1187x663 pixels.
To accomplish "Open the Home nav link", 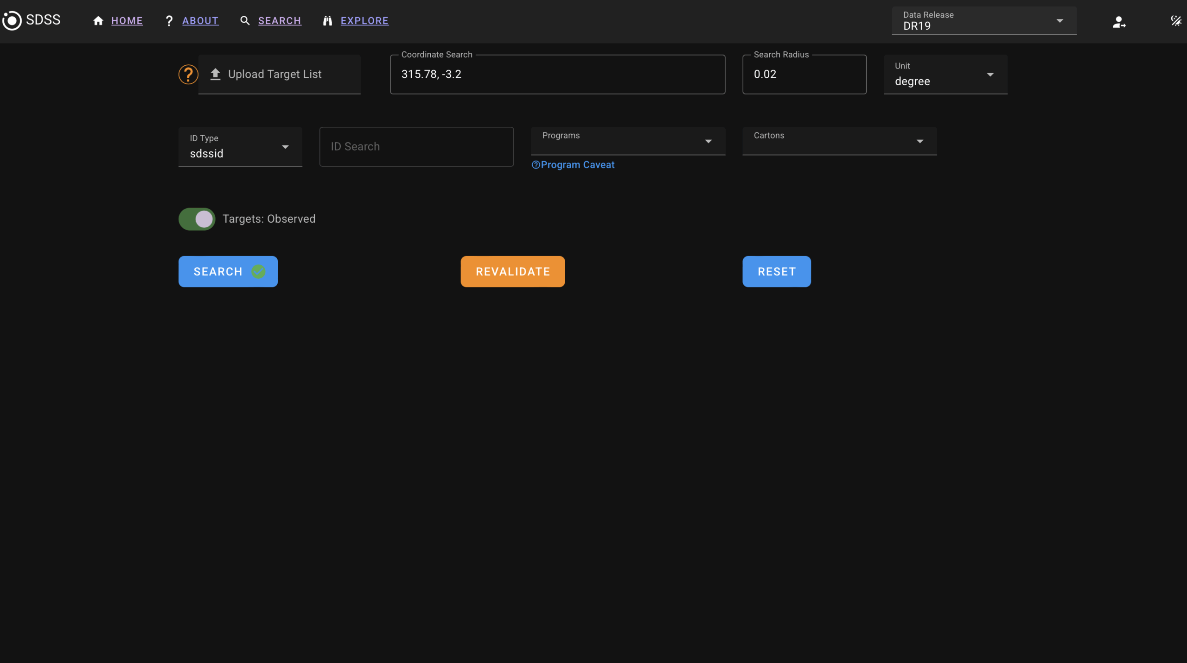I will 127,21.
